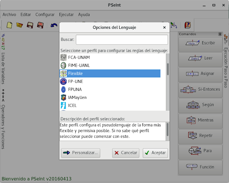Expand the Operadores y Funciones side panel
Viewport: 229px width, 183px height.
pyautogui.click(x=3, y=119)
